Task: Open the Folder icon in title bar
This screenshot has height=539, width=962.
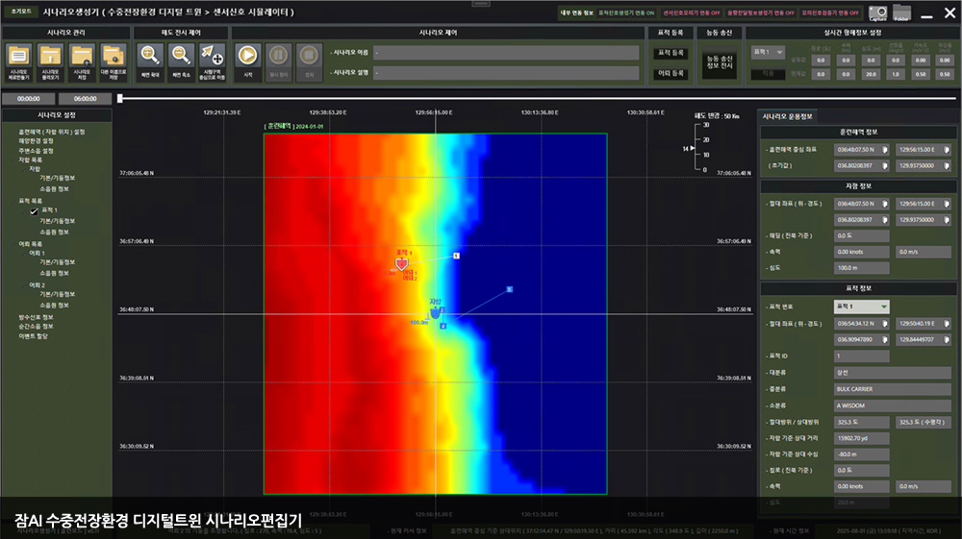Action: pyautogui.click(x=901, y=12)
